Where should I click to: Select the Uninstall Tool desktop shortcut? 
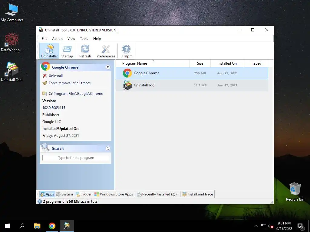(12, 72)
